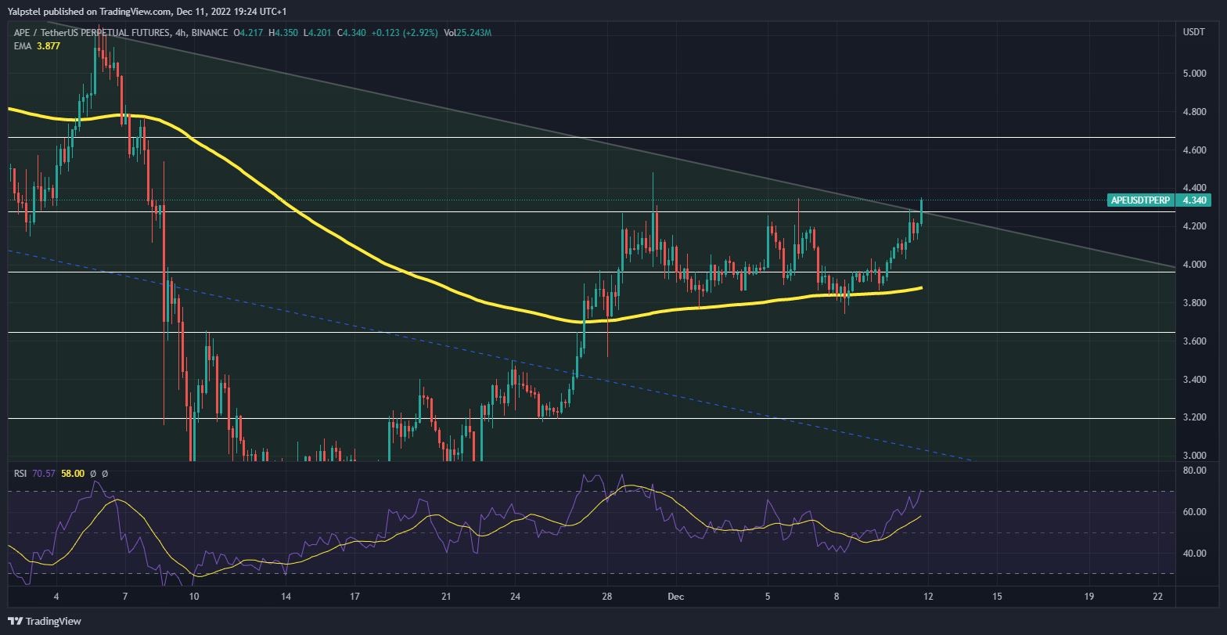Click the 4.800 price axis label

(1194, 112)
